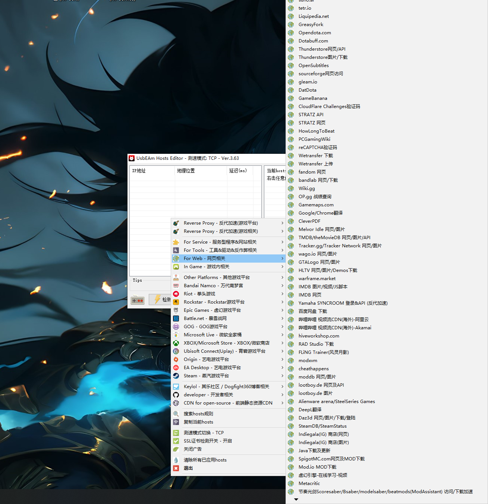Screen dimensions: 488x504
Task: Click the Ubisoft Connect swirl icon
Action: (x=176, y=351)
